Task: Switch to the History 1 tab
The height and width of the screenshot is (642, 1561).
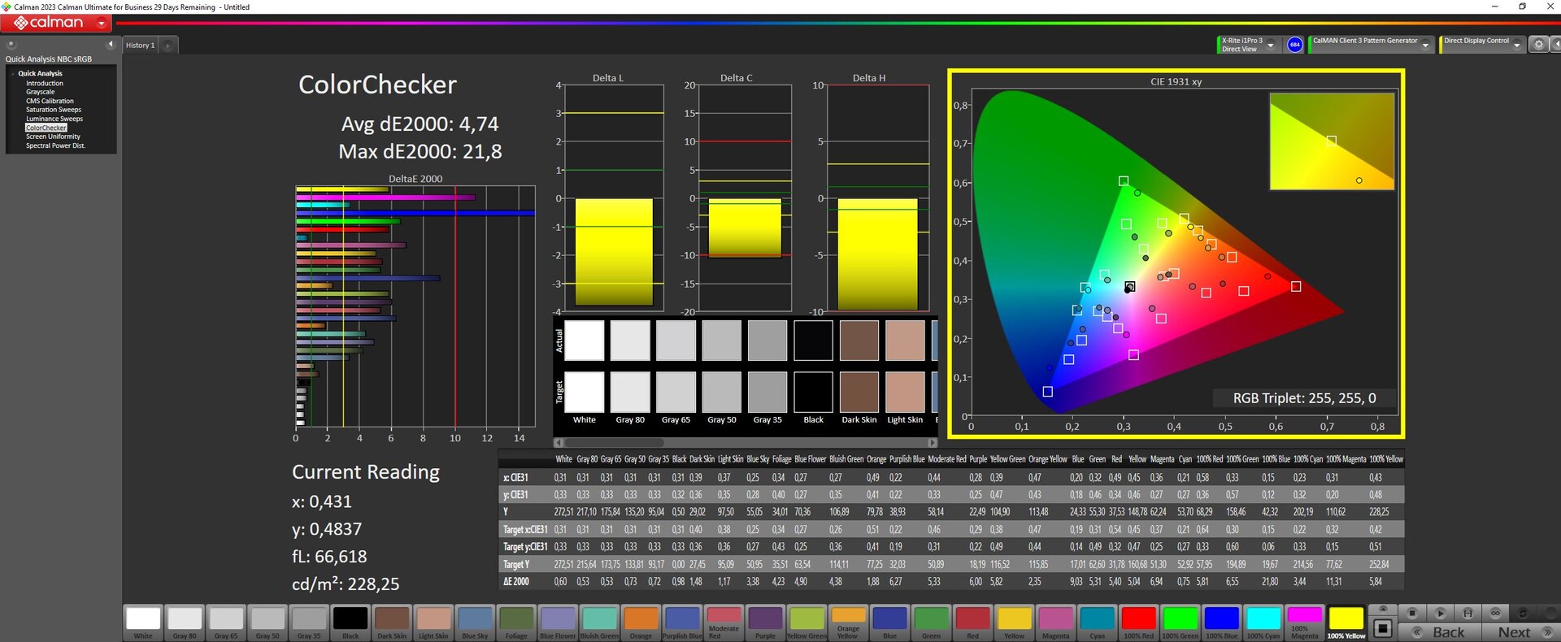Action: (x=140, y=46)
